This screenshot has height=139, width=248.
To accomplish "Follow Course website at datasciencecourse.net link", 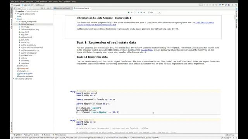I will point(96,25).
